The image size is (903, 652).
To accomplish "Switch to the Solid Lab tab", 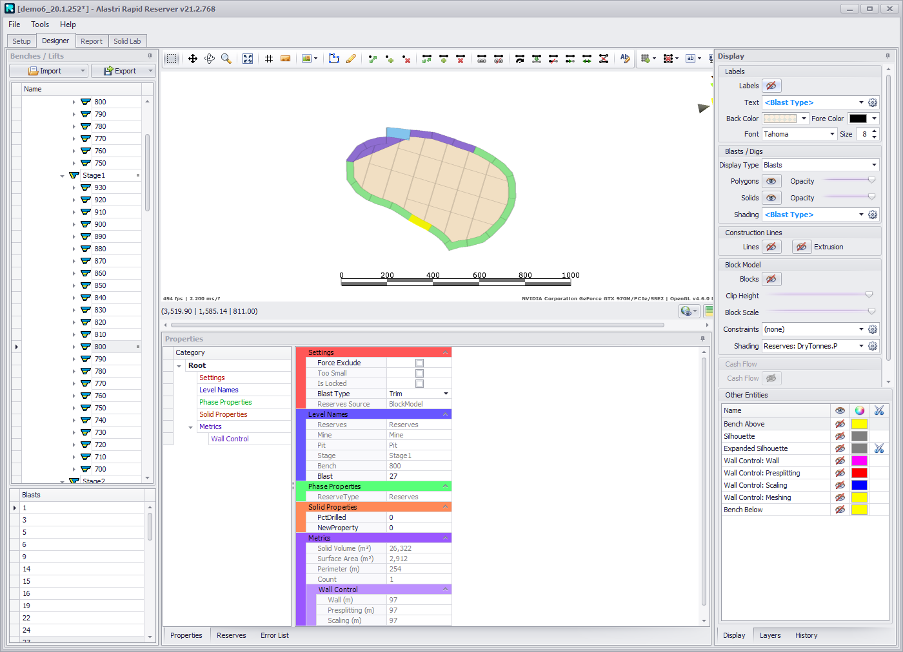I will 127,41.
